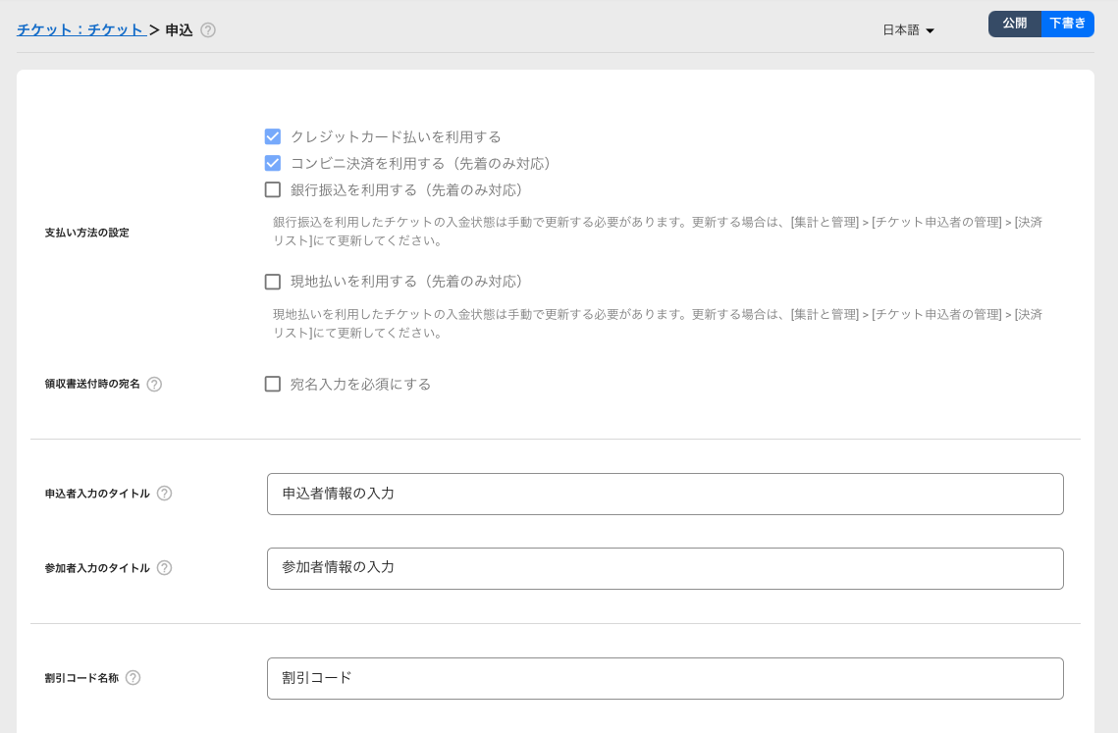Select the 参加者入力のタイトル label
The image size is (1118, 733).
[x=97, y=568]
